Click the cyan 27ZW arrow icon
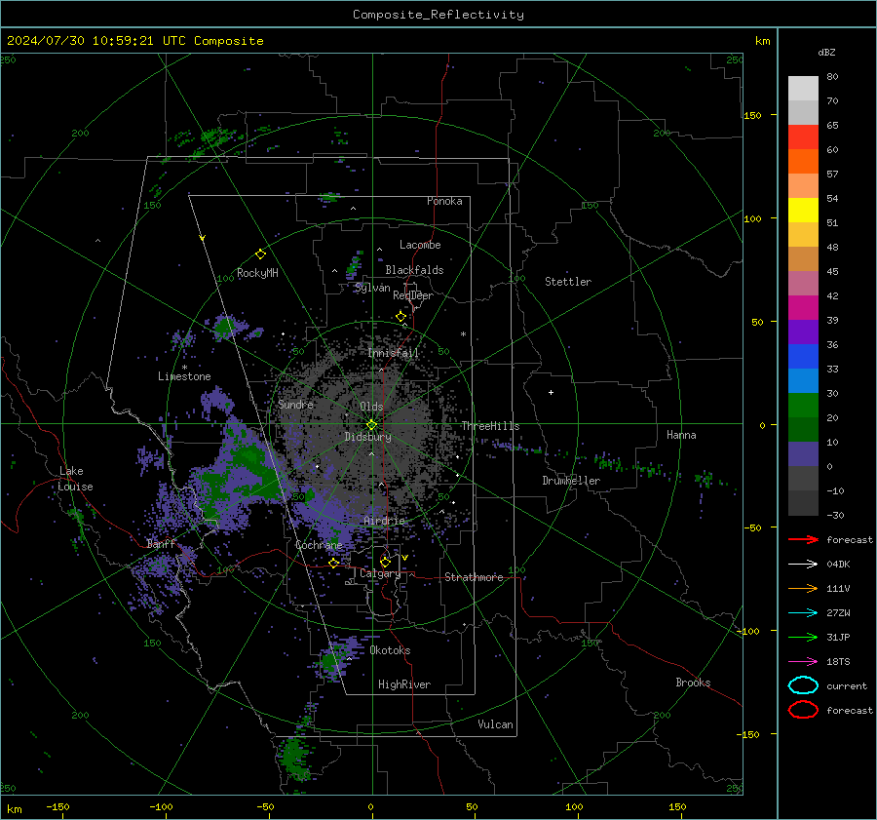 point(803,613)
